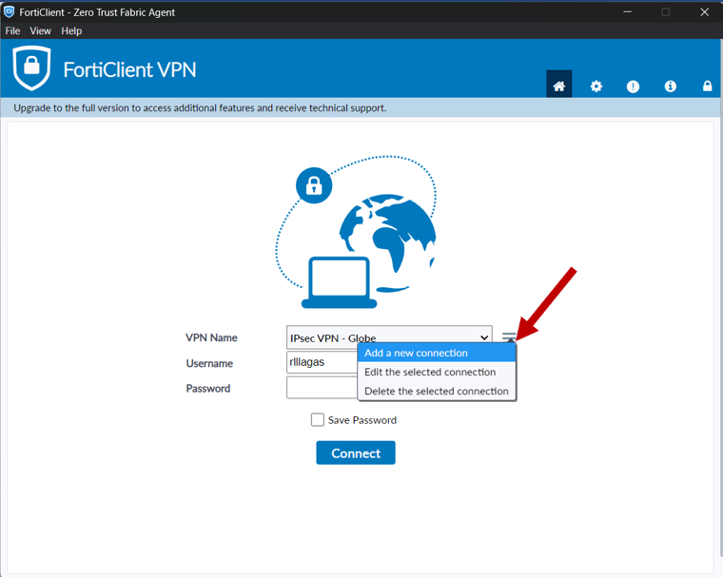Choose Add a new connection

437,353
